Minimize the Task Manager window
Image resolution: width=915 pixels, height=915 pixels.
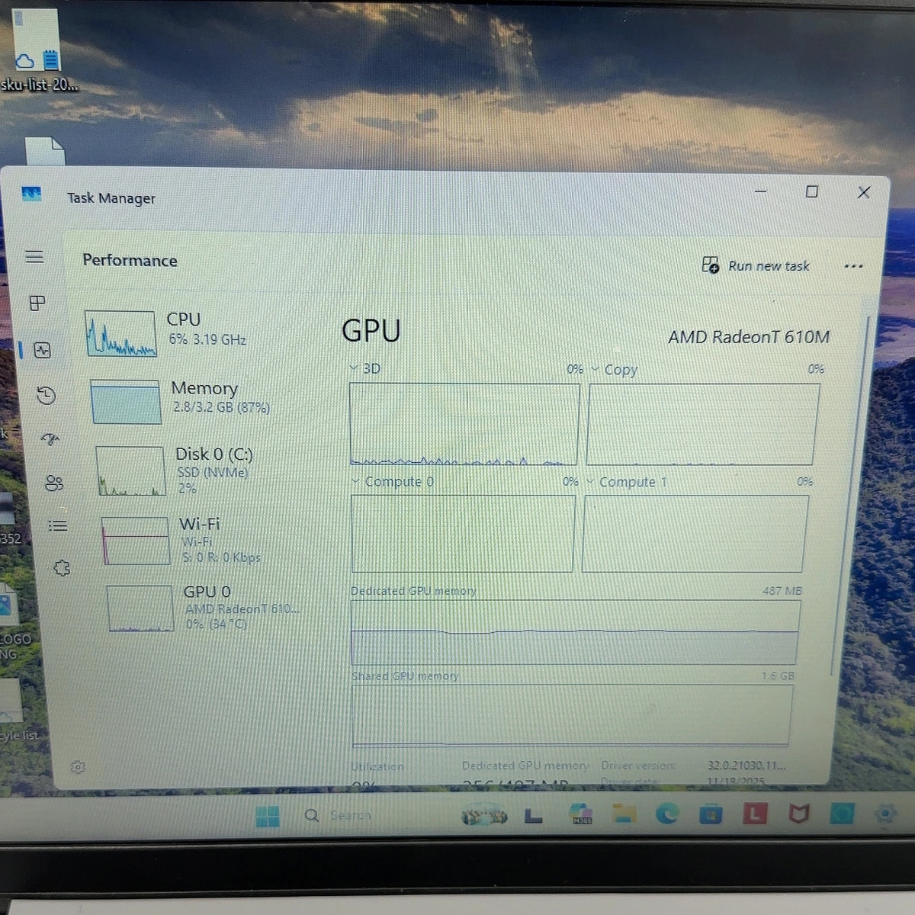(x=760, y=191)
